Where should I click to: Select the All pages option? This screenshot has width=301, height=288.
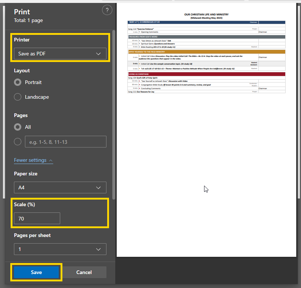click(x=18, y=127)
